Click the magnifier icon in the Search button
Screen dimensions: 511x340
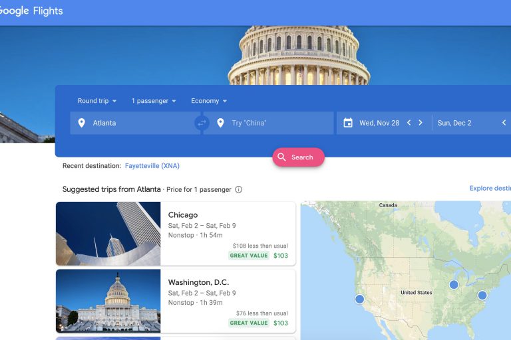281,157
